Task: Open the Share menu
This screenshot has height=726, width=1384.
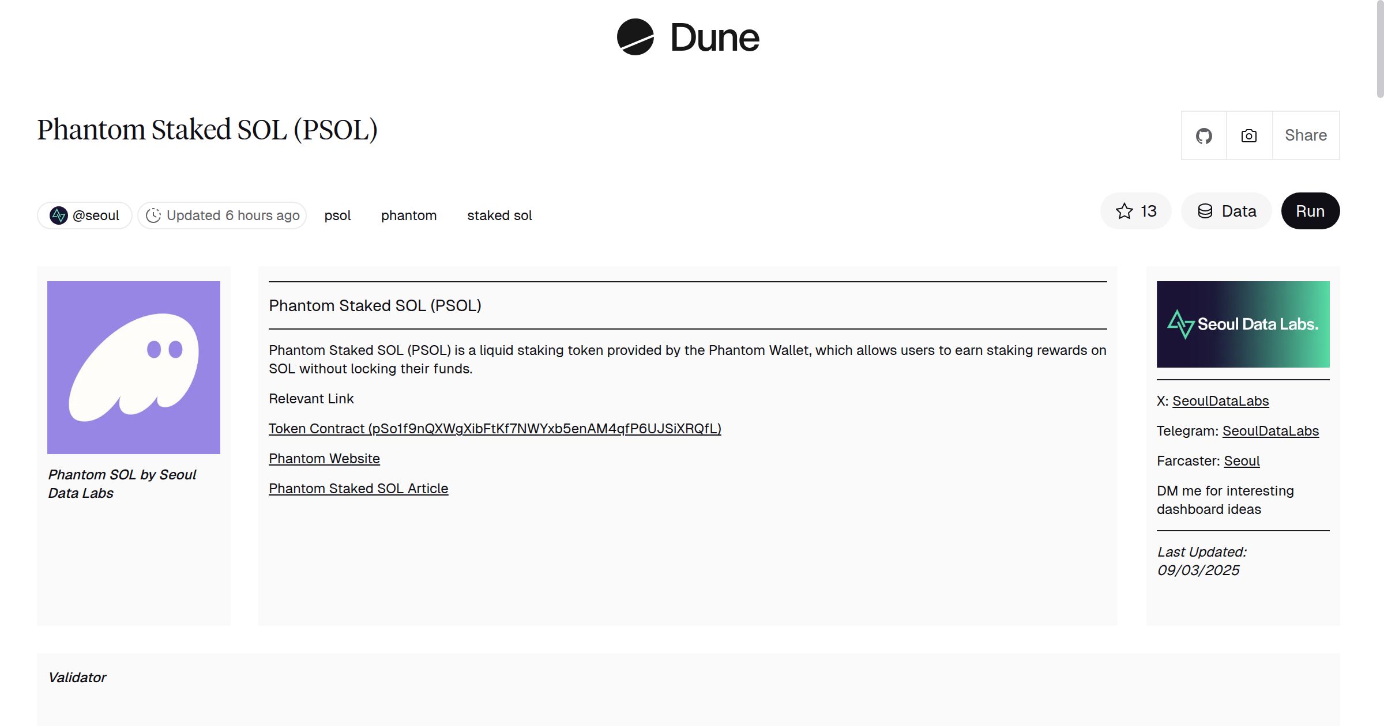Action: (x=1305, y=135)
